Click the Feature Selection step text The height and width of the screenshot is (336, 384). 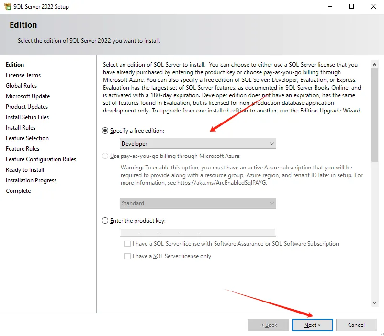coord(27,138)
